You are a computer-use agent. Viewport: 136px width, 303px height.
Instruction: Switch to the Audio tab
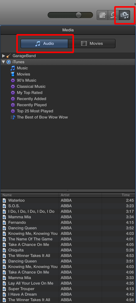click(x=45, y=44)
